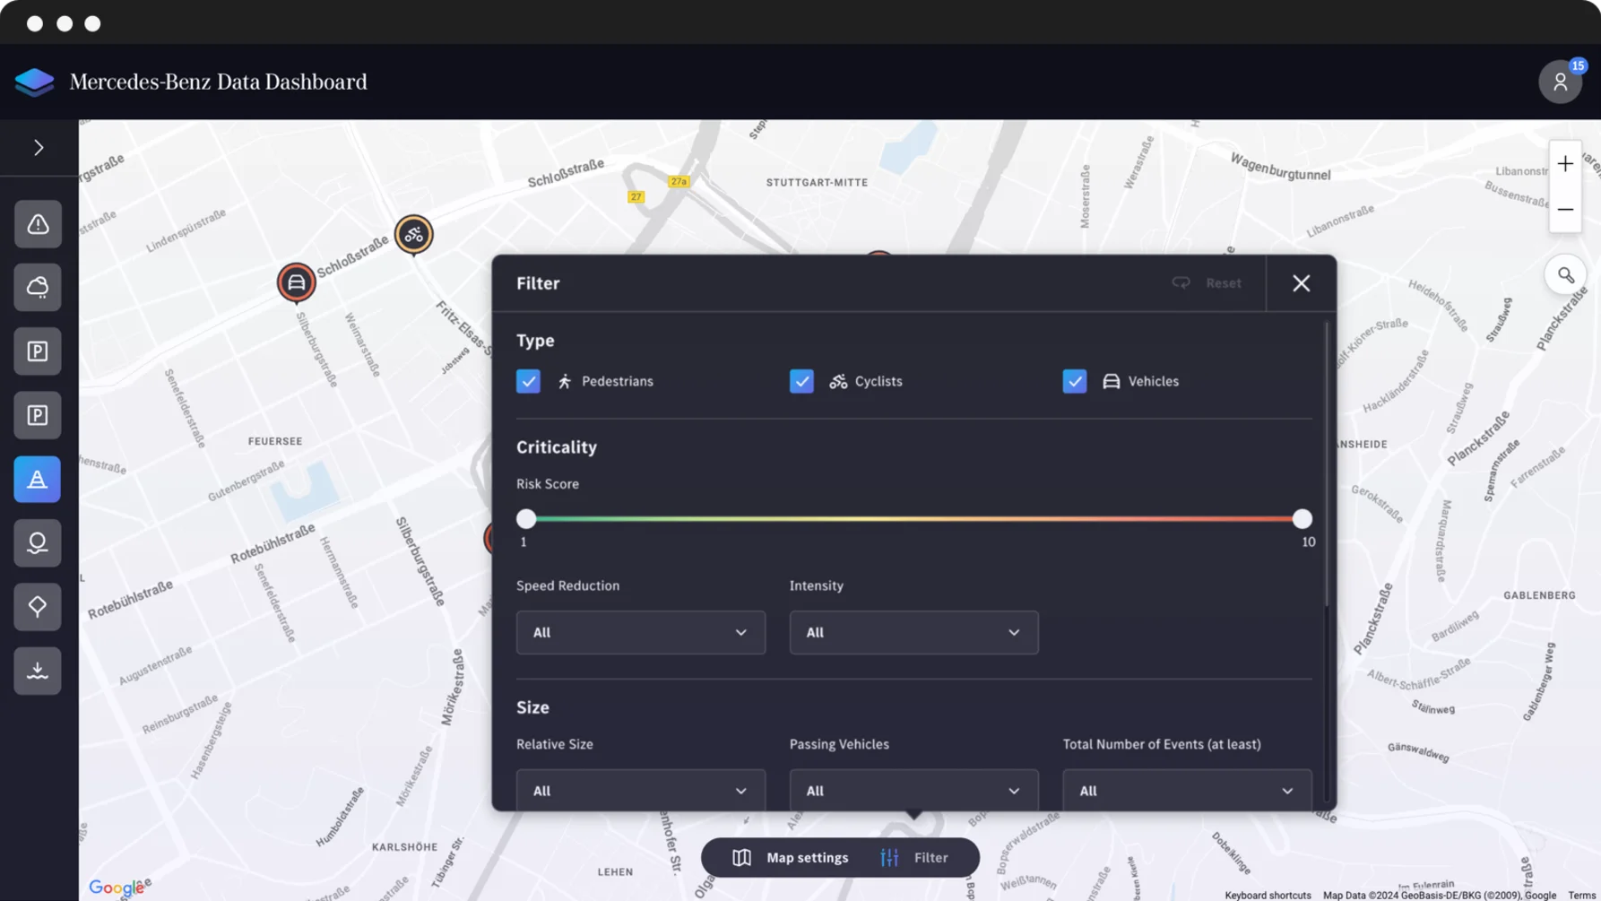Image resolution: width=1601 pixels, height=901 pixels.
Task: Click the Reset filter button
Action: (1207, 283)
